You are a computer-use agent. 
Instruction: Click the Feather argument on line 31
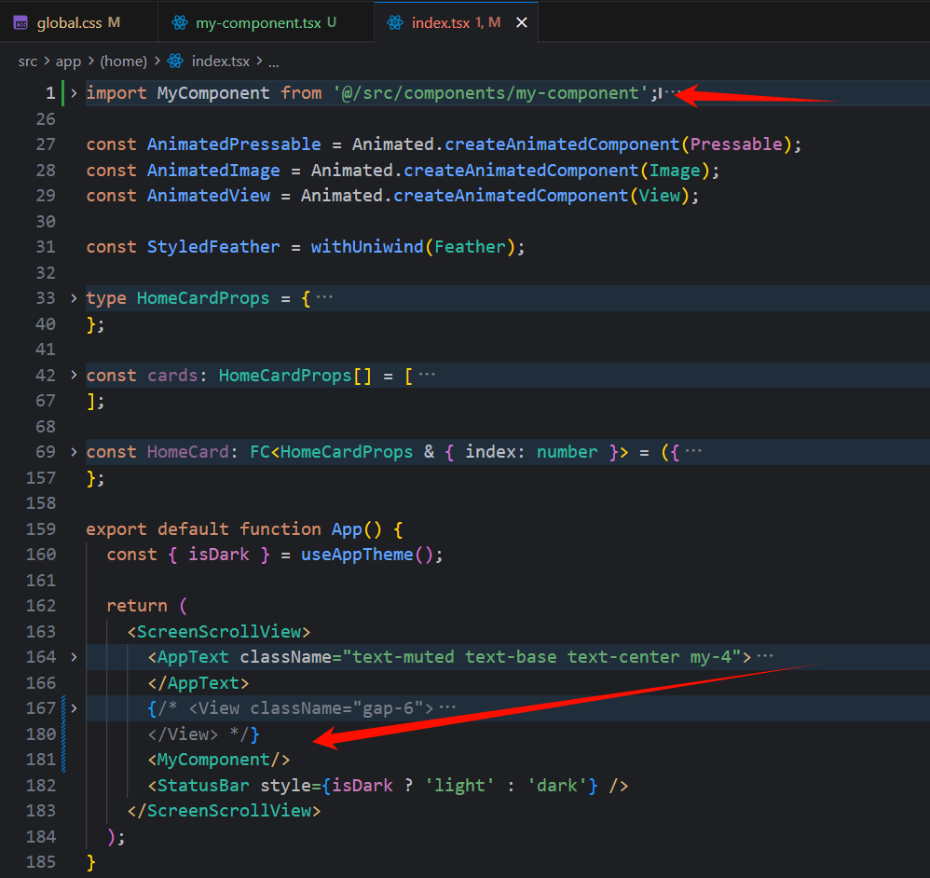pyautogui.click(x=470, y=247)
